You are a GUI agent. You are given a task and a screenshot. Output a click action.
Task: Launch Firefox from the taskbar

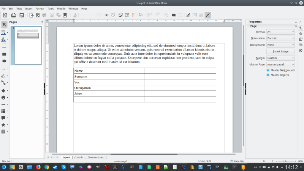38,167
